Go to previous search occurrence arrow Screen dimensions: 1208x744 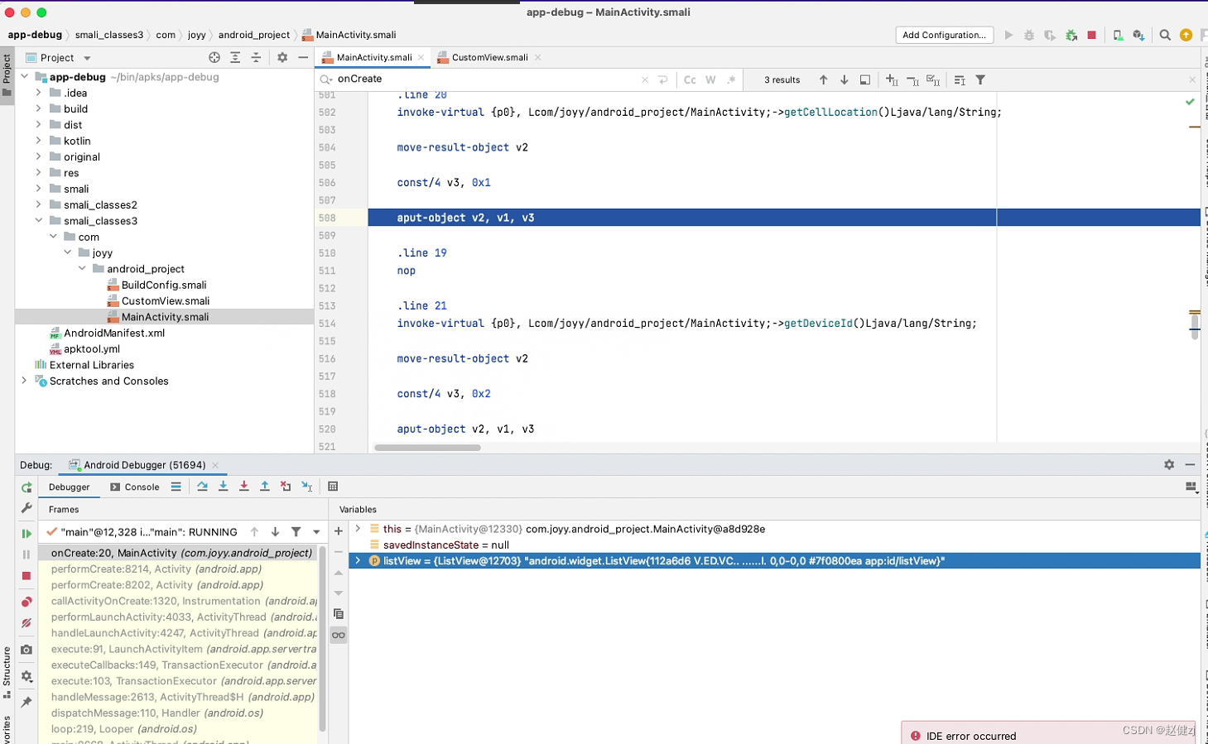coord(823,79)
